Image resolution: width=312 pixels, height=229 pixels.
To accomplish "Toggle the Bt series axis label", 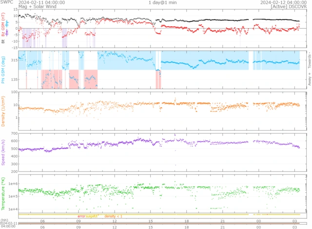I will coord(3,42).
